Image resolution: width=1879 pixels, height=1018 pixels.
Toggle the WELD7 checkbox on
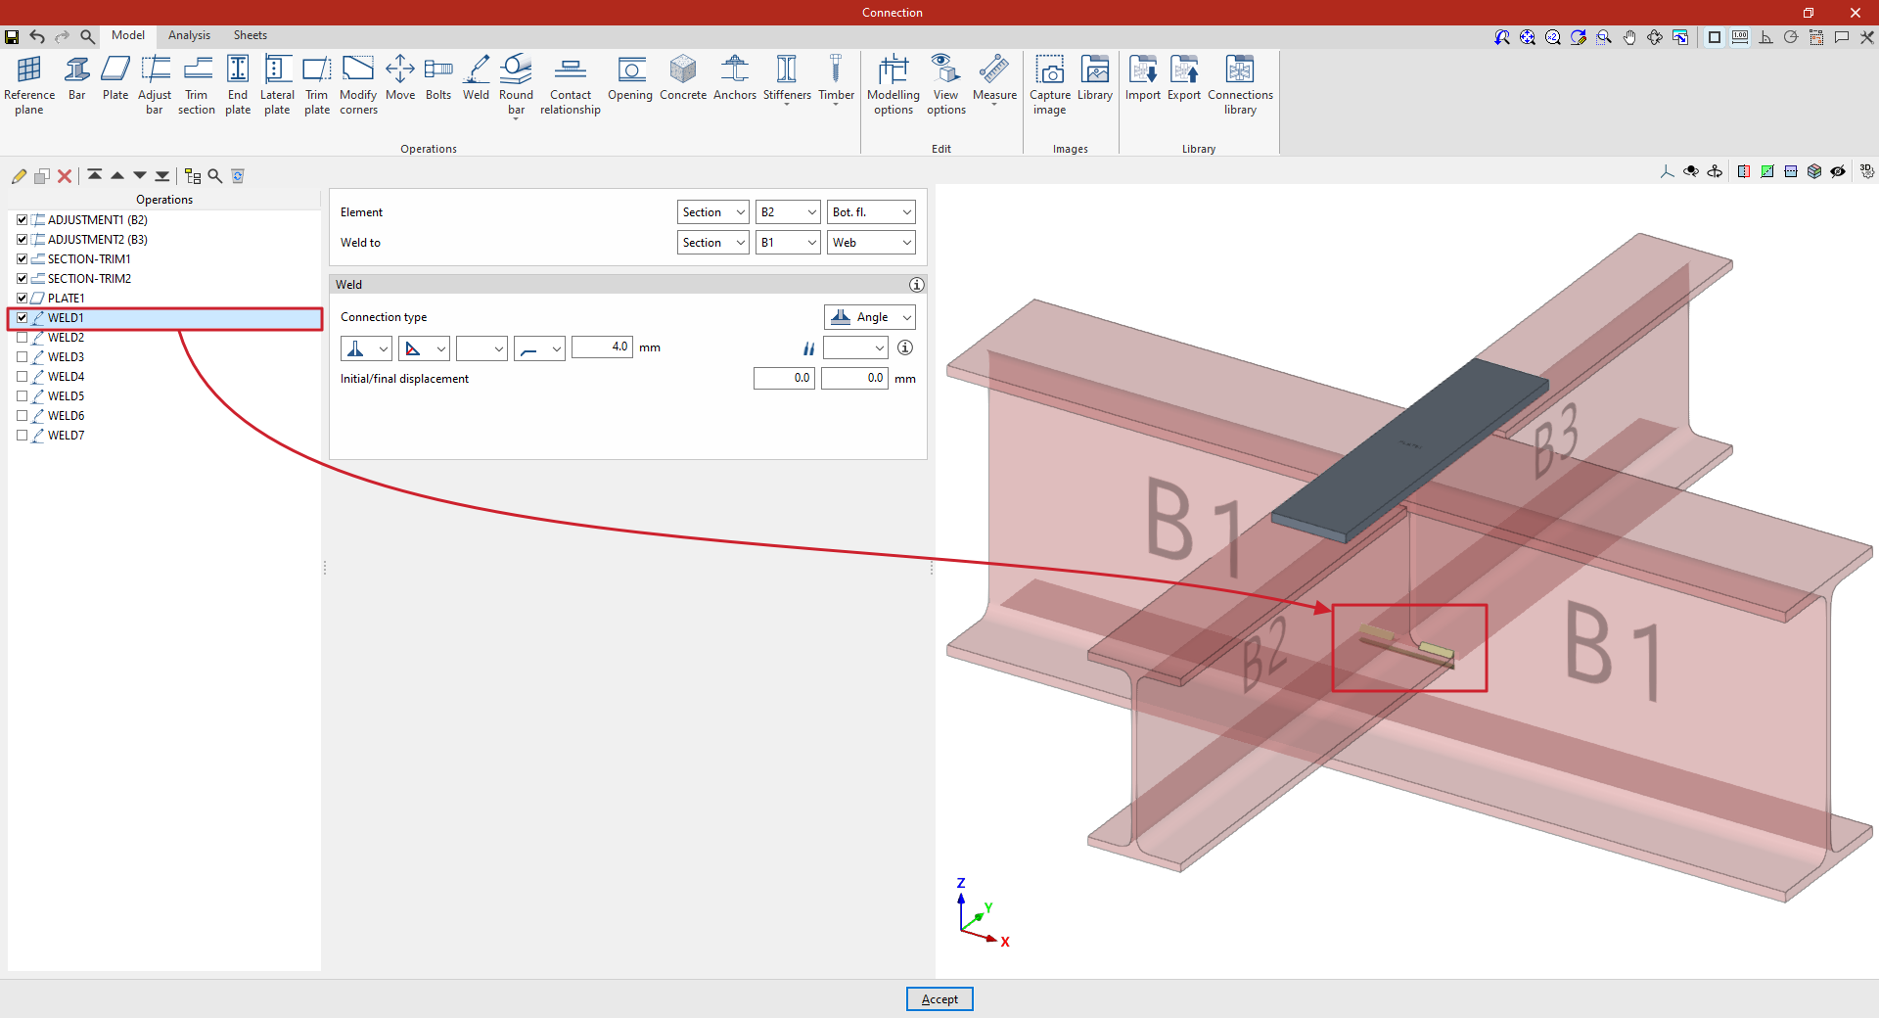click(23, 436)
